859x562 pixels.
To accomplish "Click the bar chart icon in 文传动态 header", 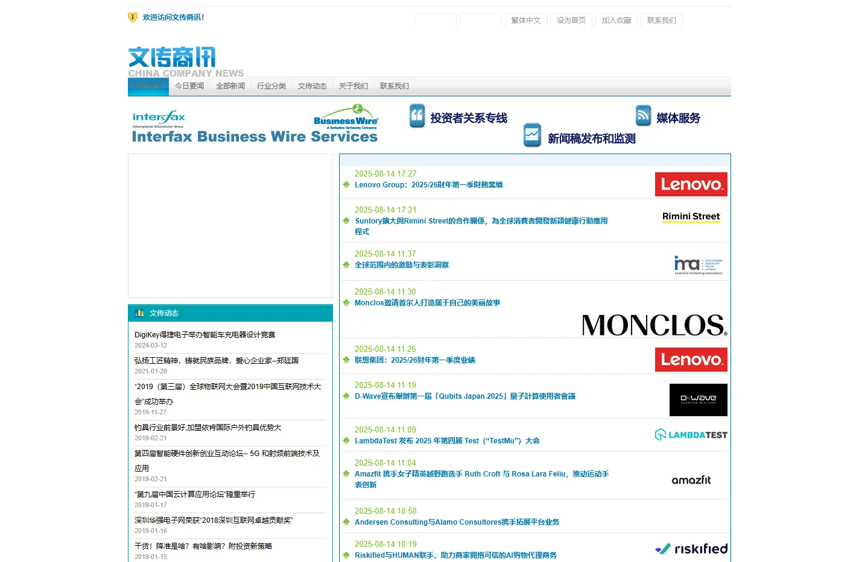I will coord(140,313).
